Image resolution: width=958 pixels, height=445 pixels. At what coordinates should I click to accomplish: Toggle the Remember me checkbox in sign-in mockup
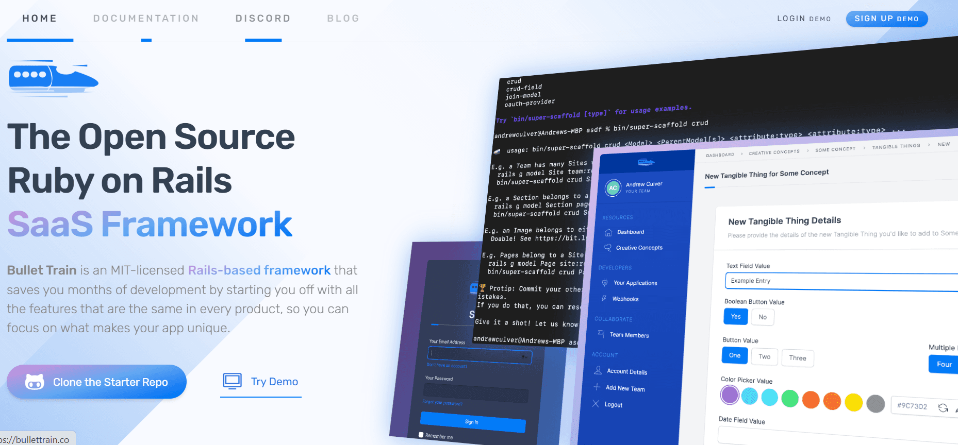tap(421, 434)
